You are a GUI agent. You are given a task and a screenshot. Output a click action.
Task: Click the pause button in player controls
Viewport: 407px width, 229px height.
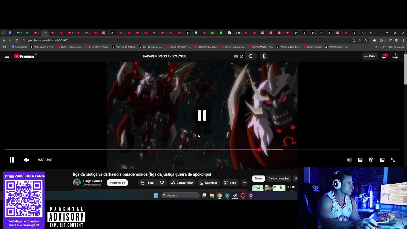coord(12,160)
